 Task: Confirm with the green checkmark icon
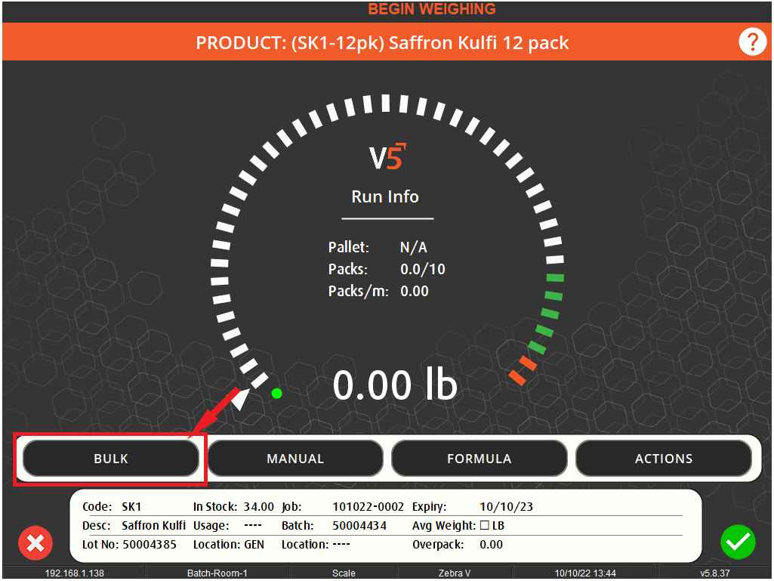(x=738, y=542)
